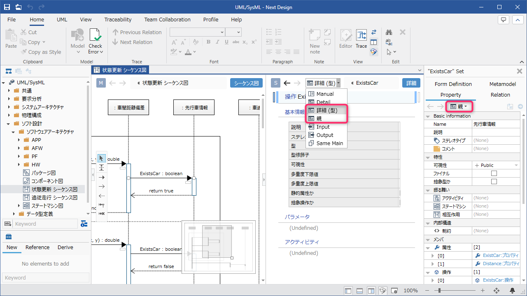
Task: Expand the データ型定義 folder
Action: (14, 214)
